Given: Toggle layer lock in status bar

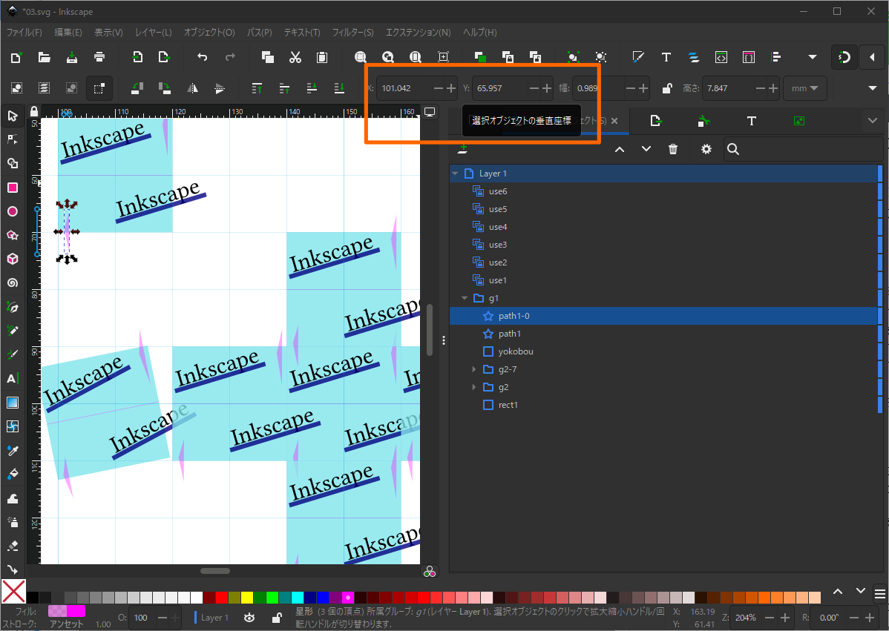Looking at the screenshot, I should point(277,618).
